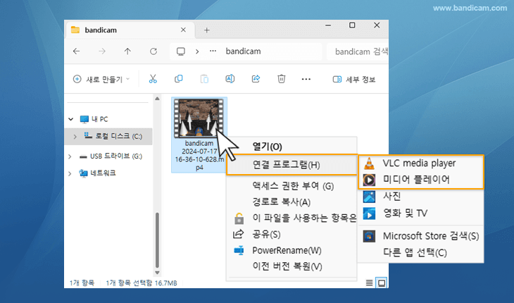Click the VLC cone icon
Screen dimensions: 514x303
tap(369, 163)
